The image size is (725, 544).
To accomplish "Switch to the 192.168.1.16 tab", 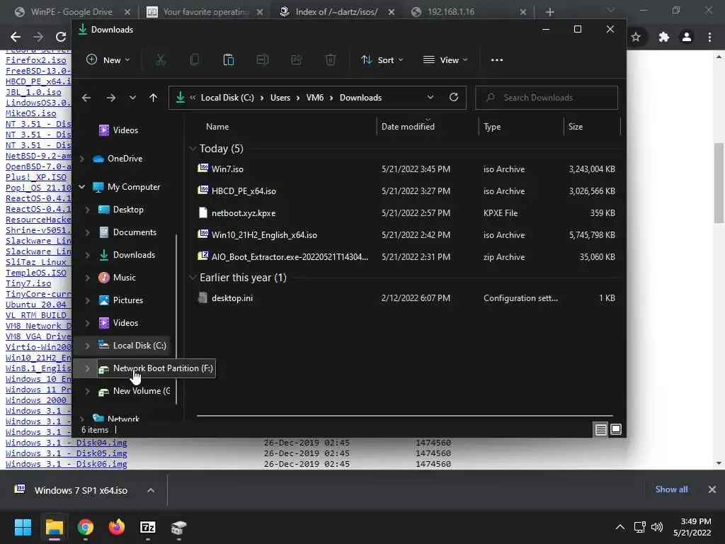I will (x=451, y=11).
